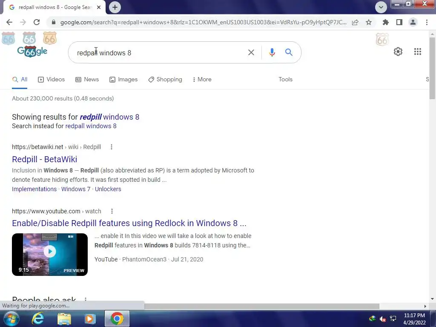
Task: Open options for the youtube.com result
Action: point(112,211)
